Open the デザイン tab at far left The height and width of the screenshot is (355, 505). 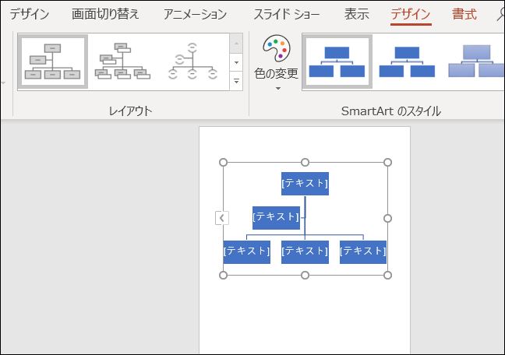coord(30,14)
